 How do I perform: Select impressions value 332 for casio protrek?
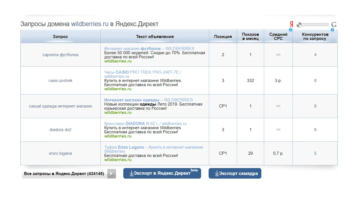[250, 81]
